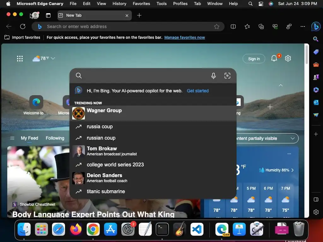Expand the 78°F weather dropdown
Viewport: 323px width, 242px height.
[x=53, y=58]
